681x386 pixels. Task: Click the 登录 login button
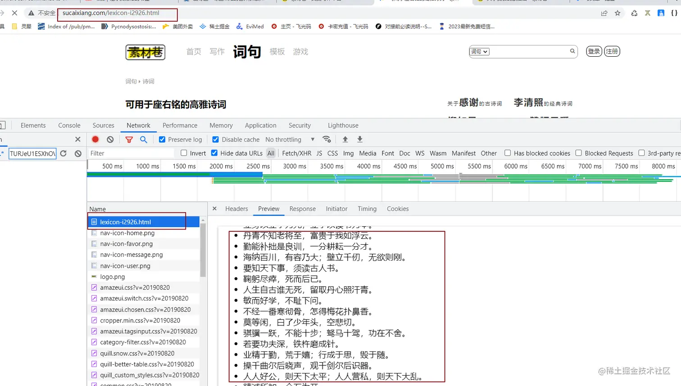pos(594,51)
